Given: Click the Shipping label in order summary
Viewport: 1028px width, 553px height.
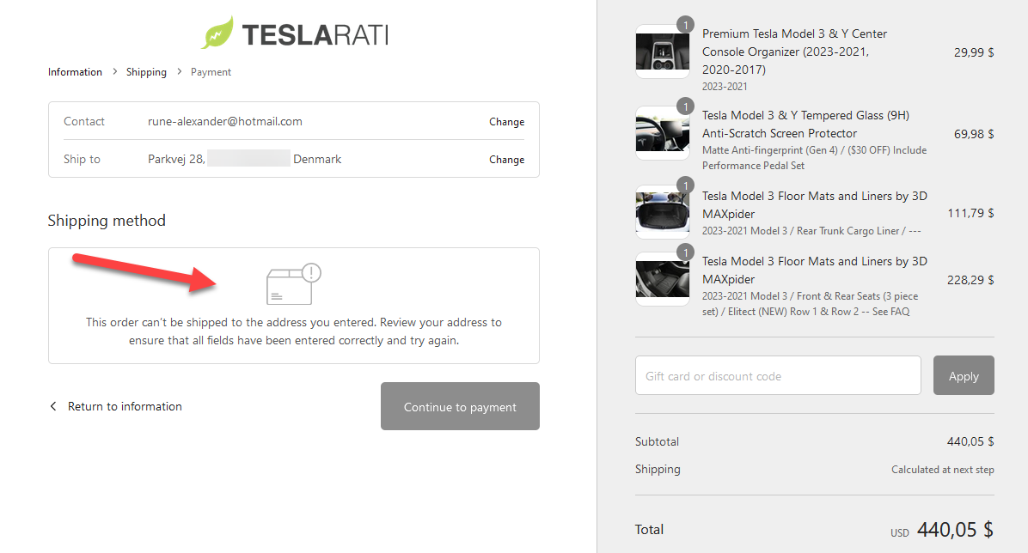Looking at the screenshot, I should click(x=658, y=469).
